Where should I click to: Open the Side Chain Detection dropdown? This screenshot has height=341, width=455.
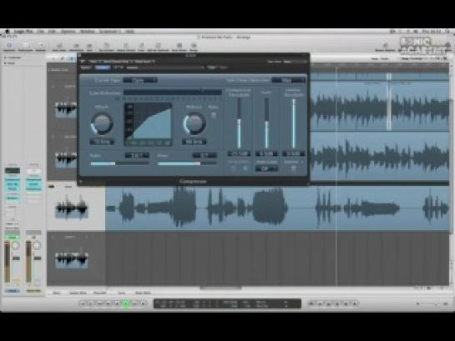coord(289,80)
